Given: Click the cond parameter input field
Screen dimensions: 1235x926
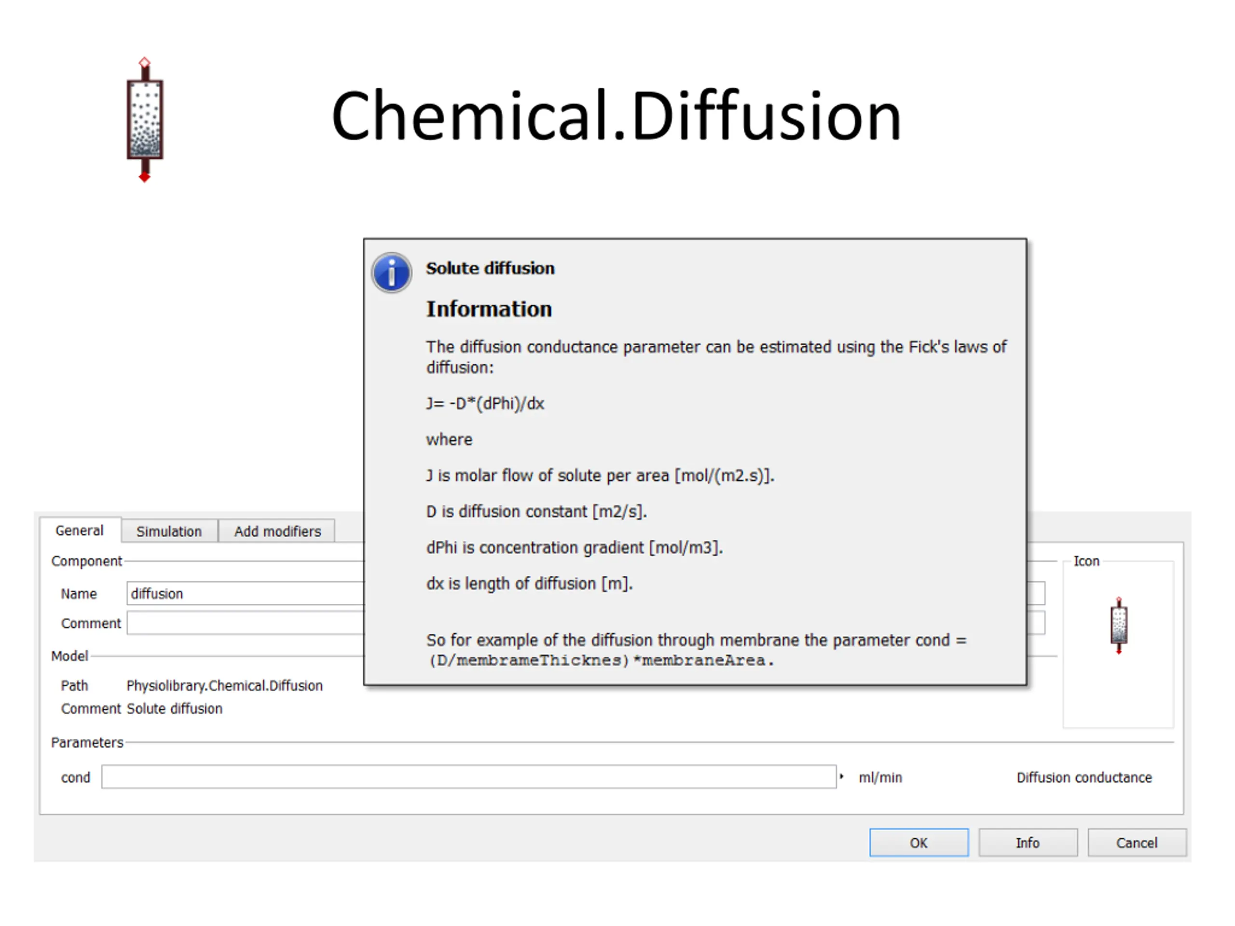Looking at the screenshot, I should (x=469, y=776).
